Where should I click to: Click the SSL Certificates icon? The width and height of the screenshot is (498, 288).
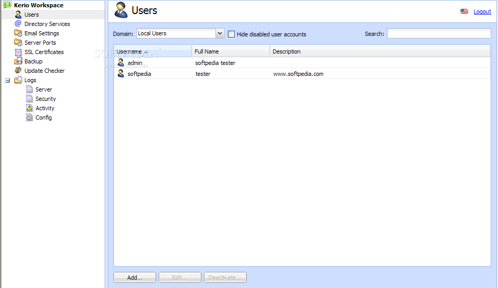click(18, 51)
